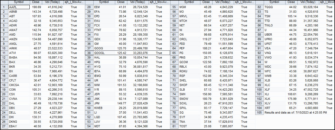
Task: Click the MDT symbol cell
Action: pos(104,126)
